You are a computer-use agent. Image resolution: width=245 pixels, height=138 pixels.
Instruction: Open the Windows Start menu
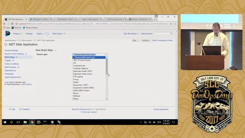coord(5,122)
